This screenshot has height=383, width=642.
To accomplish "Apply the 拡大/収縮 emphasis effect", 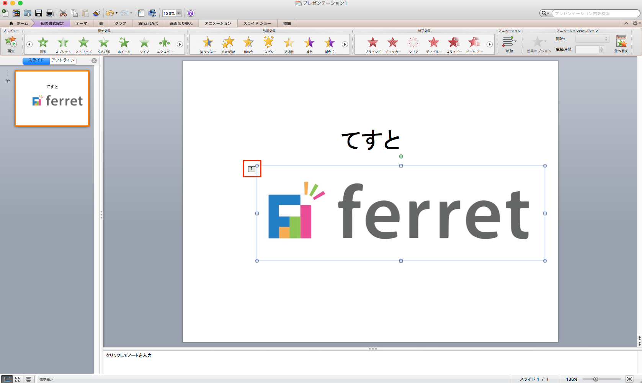I will click(228, 45).
